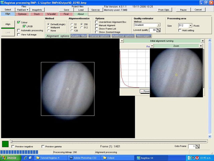Open the Quality filter tab
The image size is (214, 161).
pos(79,36)
